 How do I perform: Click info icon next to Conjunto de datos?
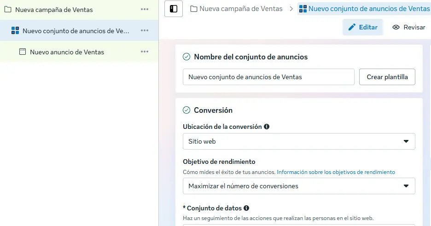(246, 208)
